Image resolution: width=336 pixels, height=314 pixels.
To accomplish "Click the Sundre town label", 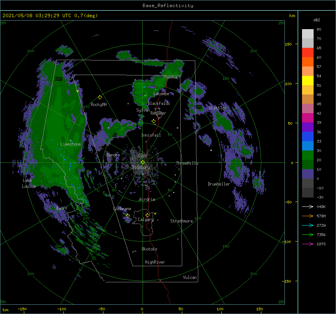I will 113,155.
